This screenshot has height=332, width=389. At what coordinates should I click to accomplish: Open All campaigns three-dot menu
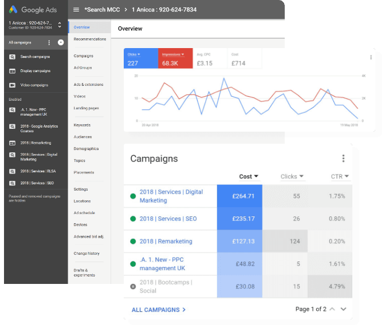coord(49,43)
